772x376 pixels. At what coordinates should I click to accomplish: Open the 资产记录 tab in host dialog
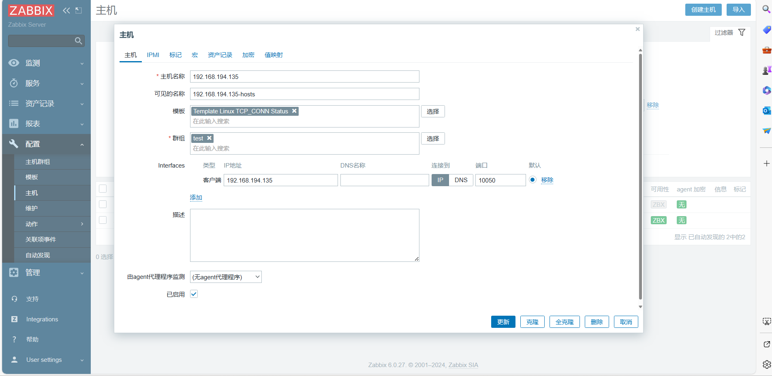(220, 55)
